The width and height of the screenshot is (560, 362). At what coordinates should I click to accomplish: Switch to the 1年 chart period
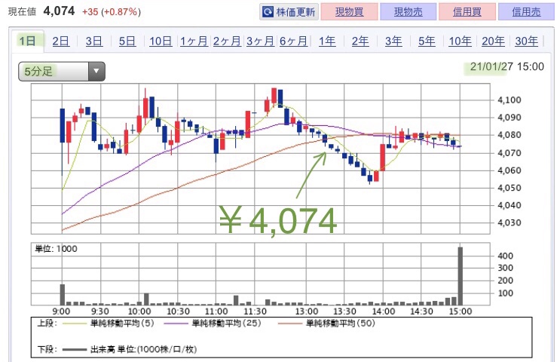(x=327, y=41)
